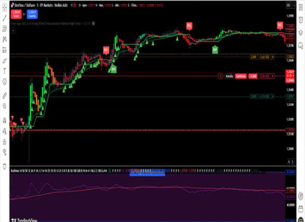Toggle auto scale A button
The width and height of the screenshot is (305, 222).
pos(289,162)
